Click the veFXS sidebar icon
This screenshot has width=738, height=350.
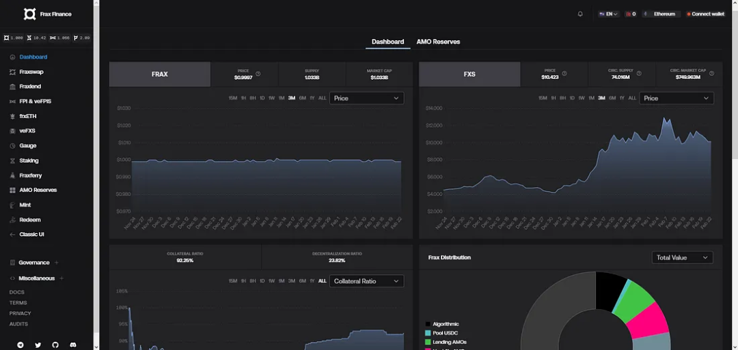(13, 131)
